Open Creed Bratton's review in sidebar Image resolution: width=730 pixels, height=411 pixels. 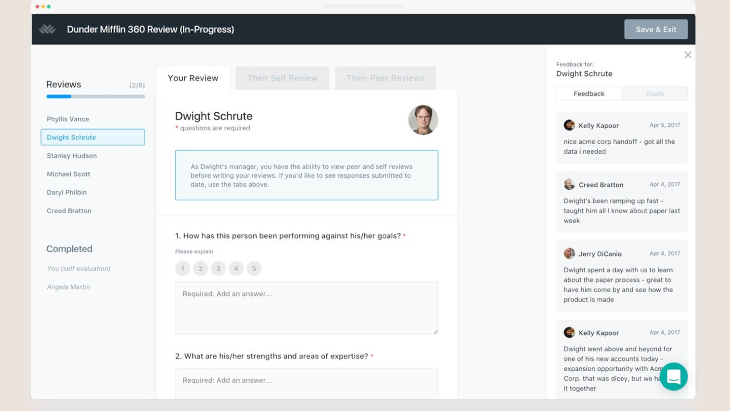coord(69,210)
